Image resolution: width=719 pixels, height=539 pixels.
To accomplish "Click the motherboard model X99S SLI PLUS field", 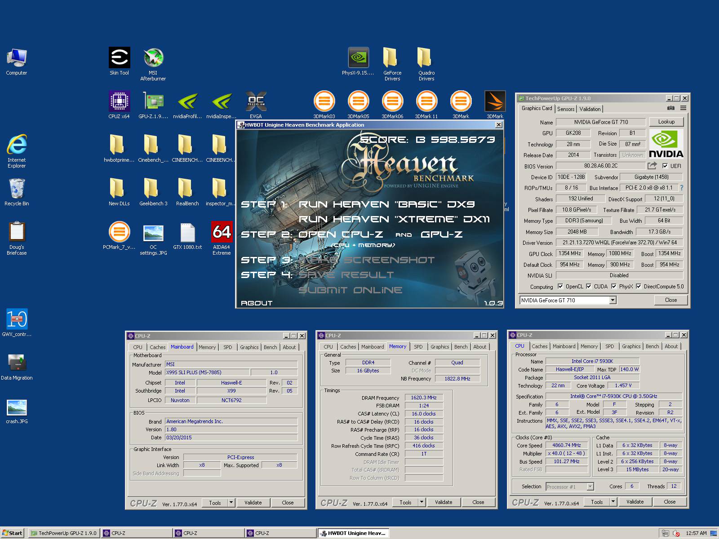I will 207,372.
